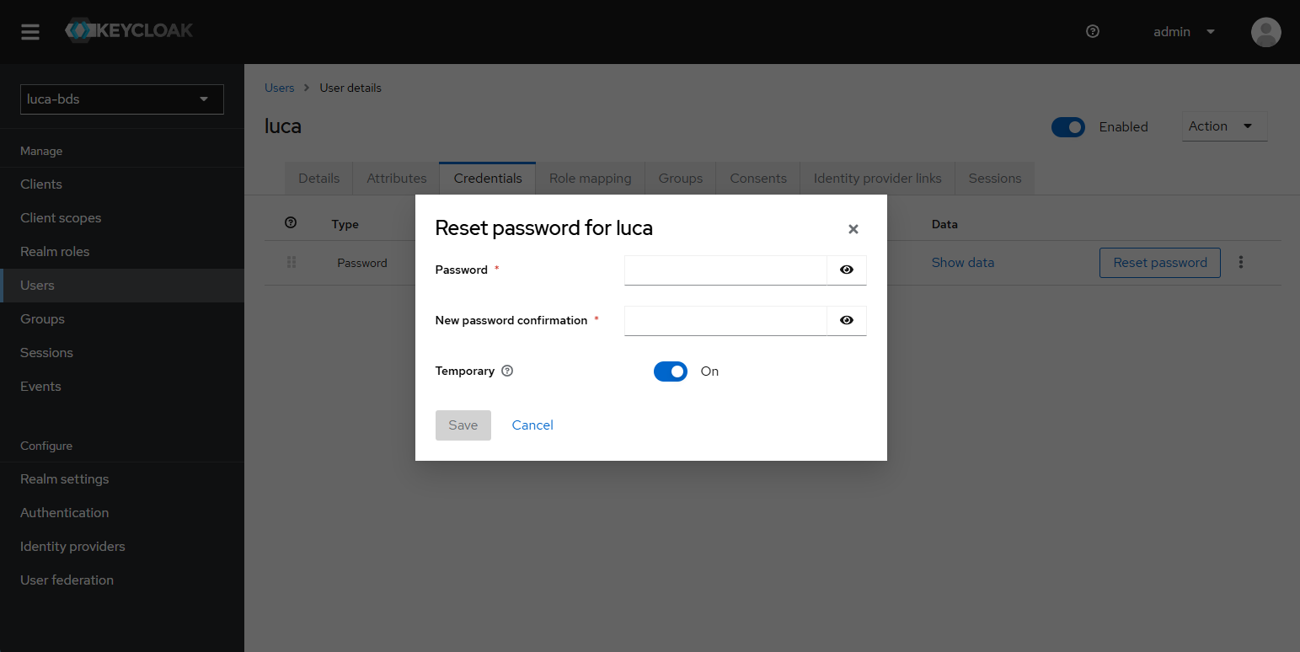Reveal the Password field with the eye icon

coord(847,270)
